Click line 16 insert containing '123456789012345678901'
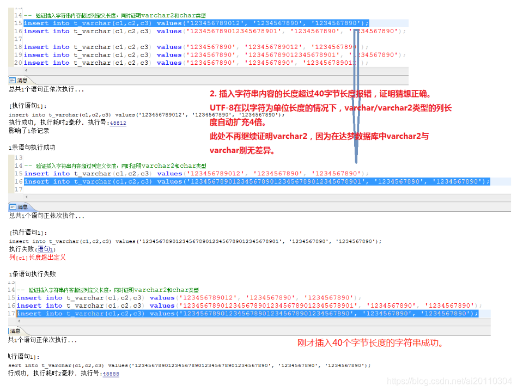This screenshot has width=517, height=391. (x=215, y=31)
